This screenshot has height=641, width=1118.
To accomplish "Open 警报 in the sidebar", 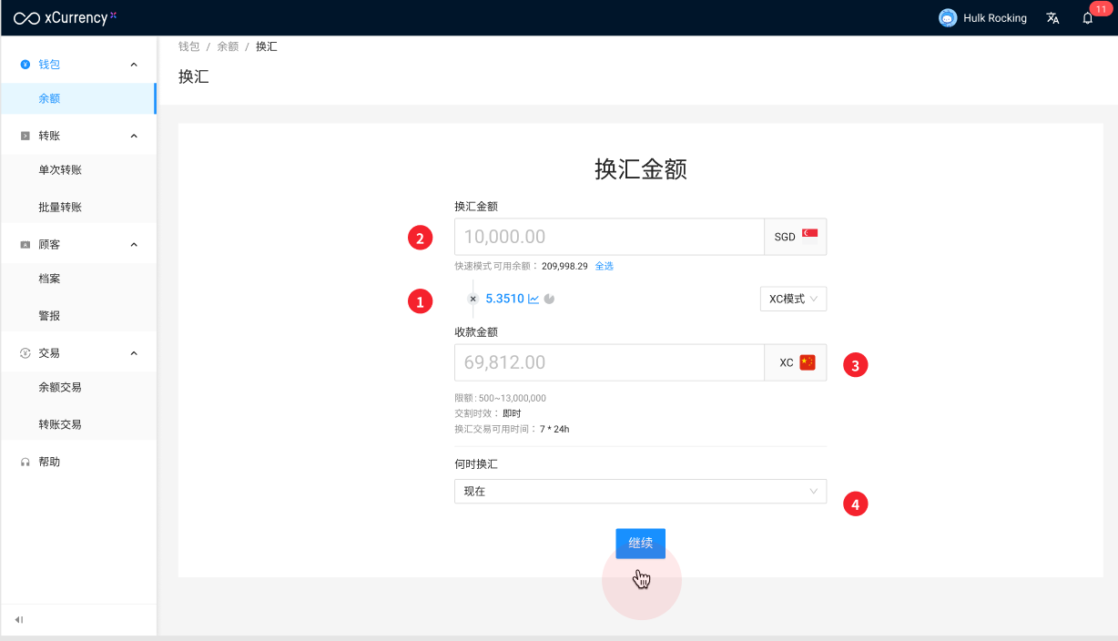I will click(49, 316).
